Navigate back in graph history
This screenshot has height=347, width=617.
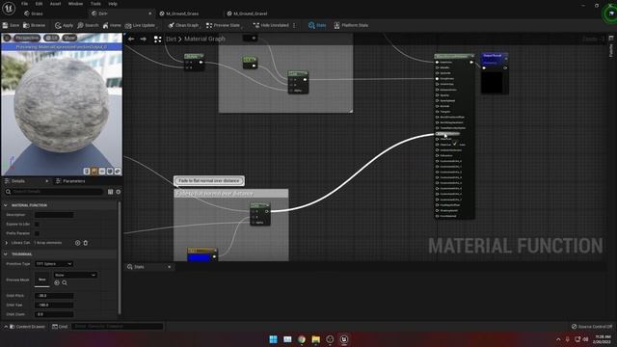click(x=131, y=39)
